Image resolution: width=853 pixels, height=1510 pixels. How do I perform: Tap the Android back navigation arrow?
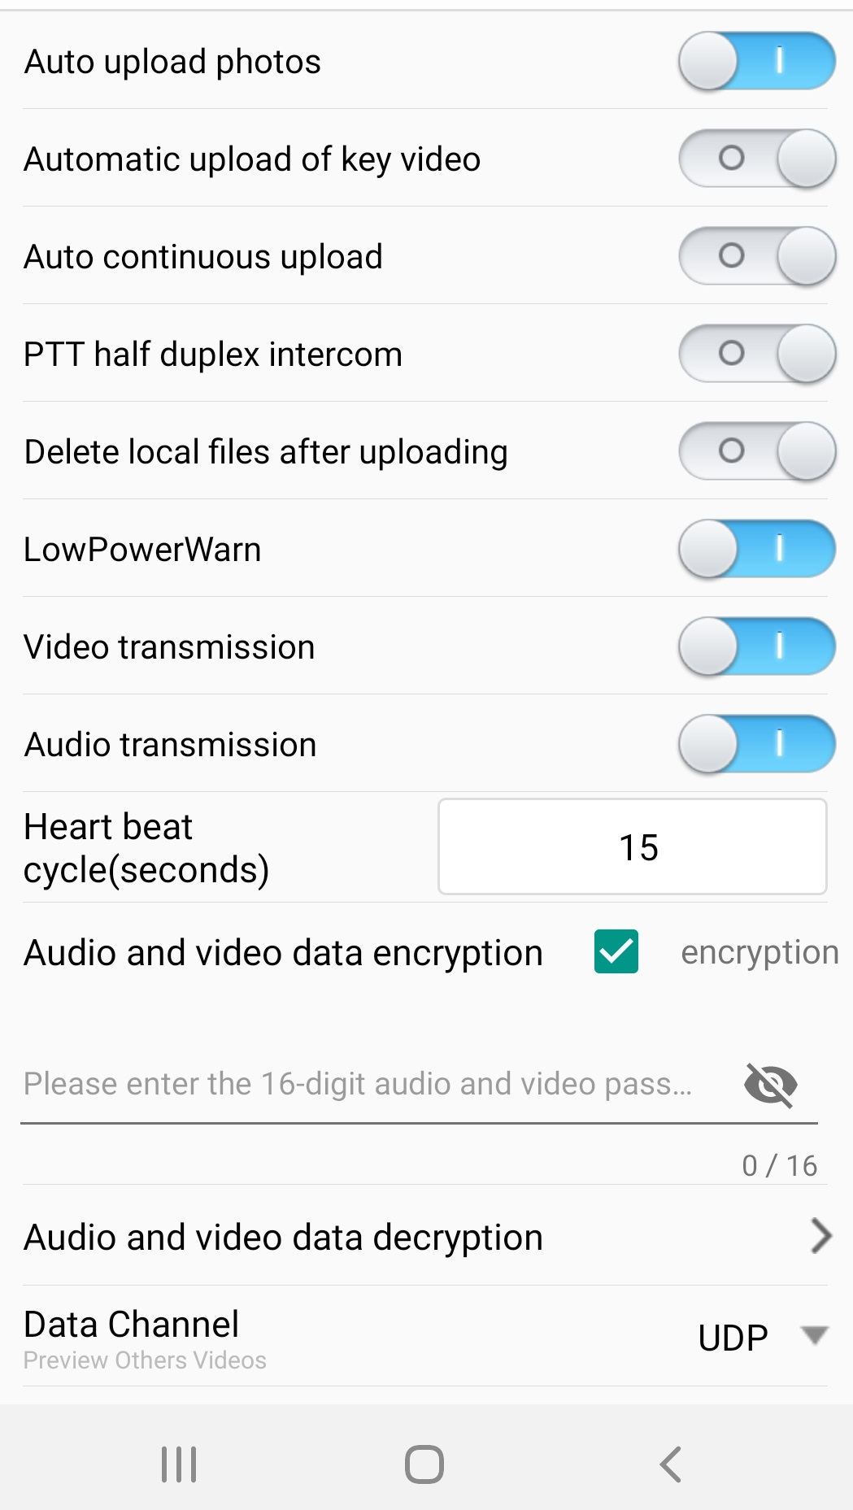point(670,1464)
